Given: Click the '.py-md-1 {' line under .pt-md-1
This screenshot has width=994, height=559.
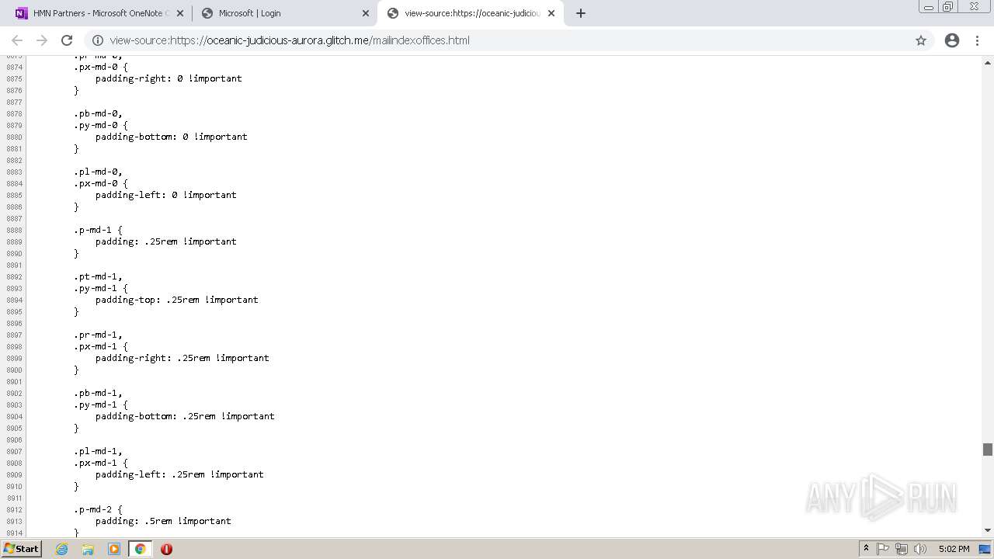Looking at the screenshot, I should (101, 288).
